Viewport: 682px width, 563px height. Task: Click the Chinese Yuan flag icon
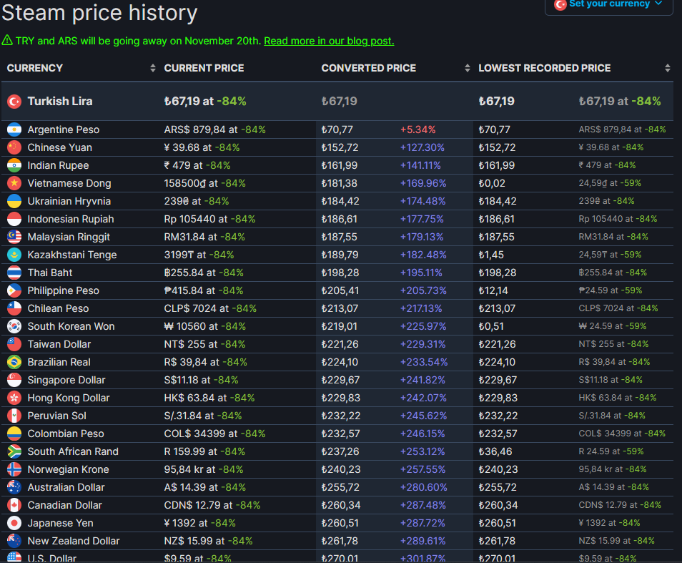coord(14,147)
